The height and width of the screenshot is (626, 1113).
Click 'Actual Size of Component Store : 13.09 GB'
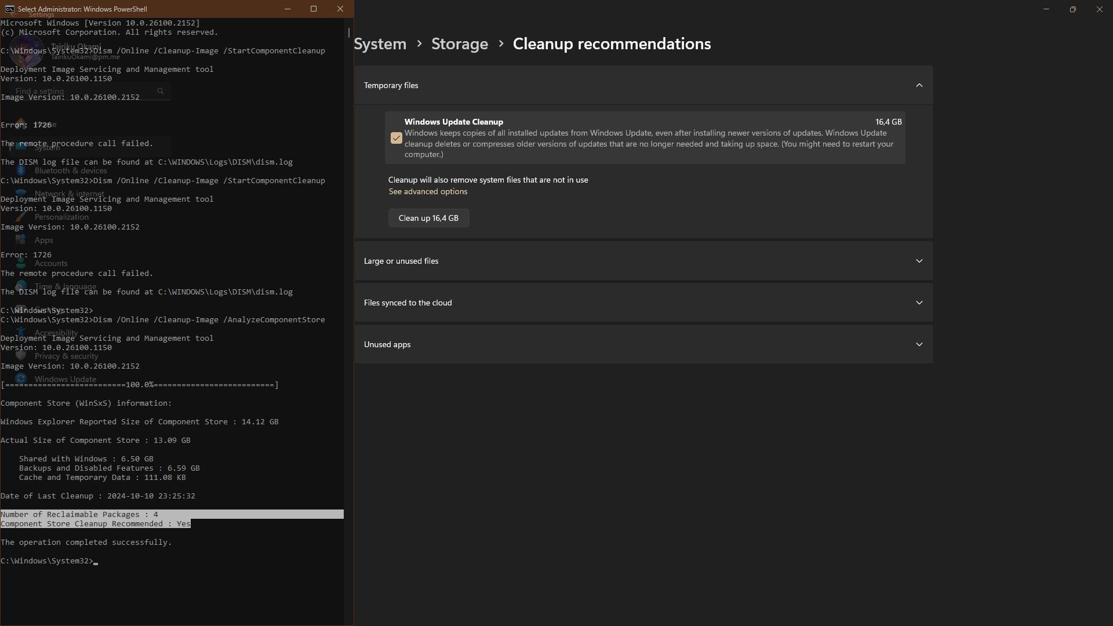click(x=96, y=441)
